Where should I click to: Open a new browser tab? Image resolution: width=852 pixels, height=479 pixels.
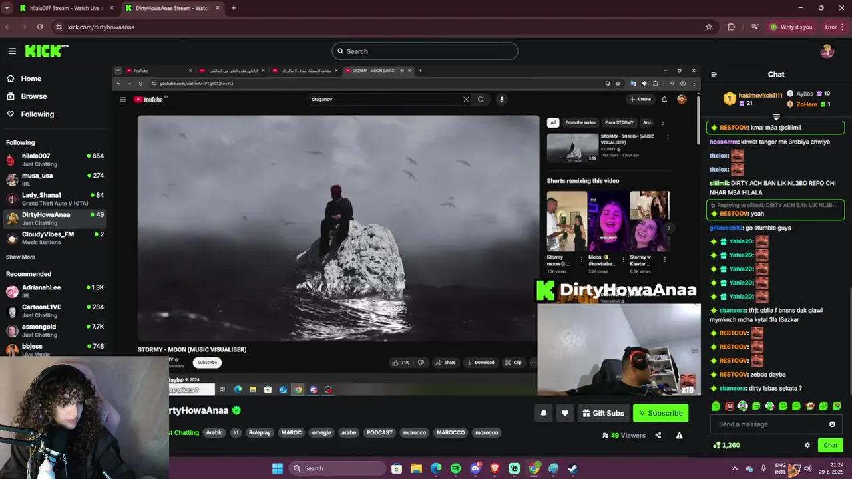pyautogui.click(x=233, y=8)
